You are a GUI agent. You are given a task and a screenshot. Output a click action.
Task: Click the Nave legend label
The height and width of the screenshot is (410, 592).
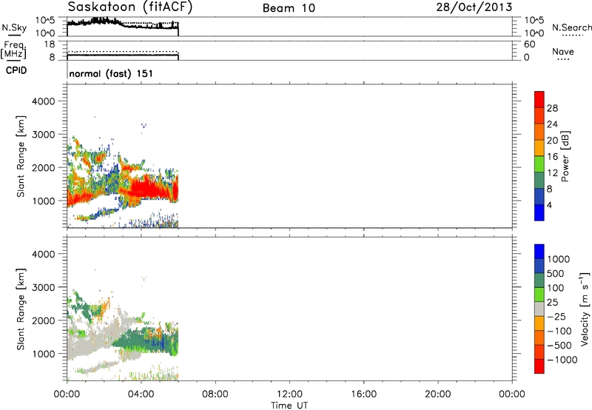click(x=563, y=52)
